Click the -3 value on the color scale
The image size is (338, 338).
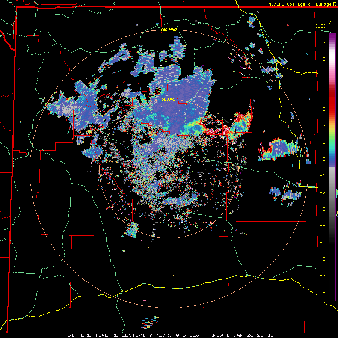coord(323,209)
